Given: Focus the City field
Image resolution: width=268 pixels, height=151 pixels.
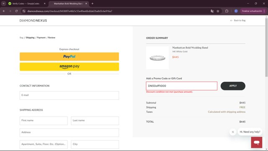Looking at the screenshot, I should 95,144.
